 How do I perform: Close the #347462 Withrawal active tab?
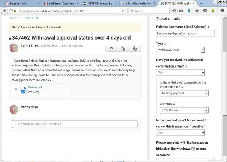(x=194, y=4)
